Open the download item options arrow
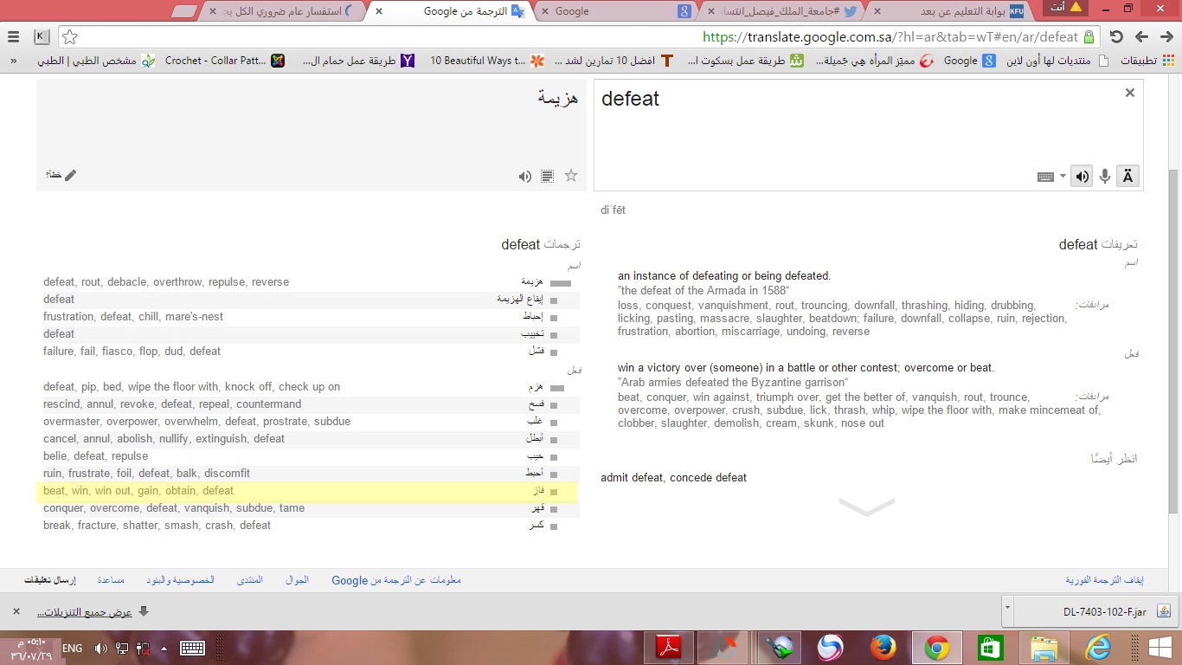The height and width of the screenshot is (665, 1182). [x=1008, y=610]
